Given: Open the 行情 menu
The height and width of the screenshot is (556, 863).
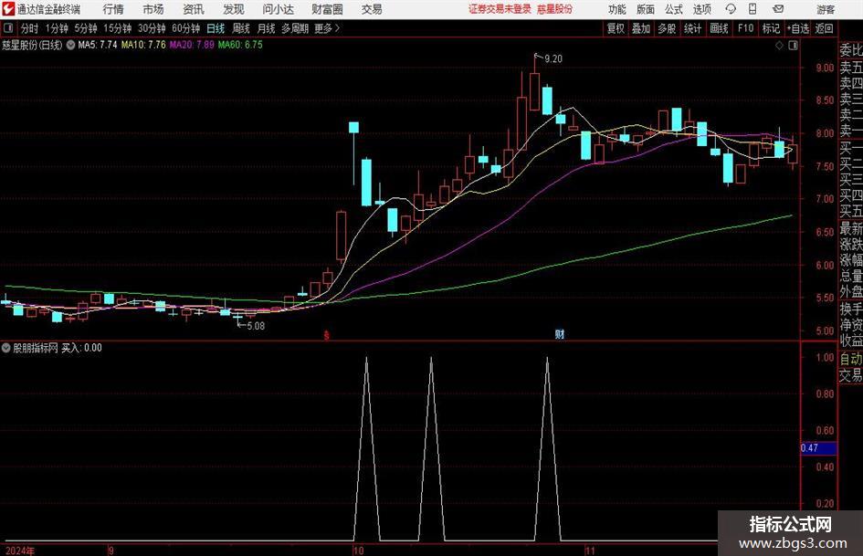Looking at the screenshot, I should [x=113, y=9].
